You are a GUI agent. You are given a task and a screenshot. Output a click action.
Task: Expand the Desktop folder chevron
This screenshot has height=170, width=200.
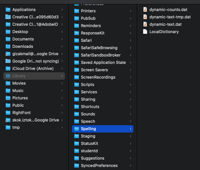coord(62,32)
